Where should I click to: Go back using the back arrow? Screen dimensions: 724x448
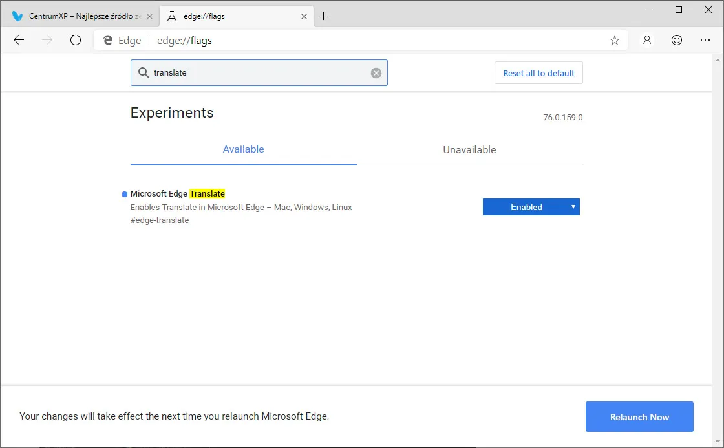19,40
